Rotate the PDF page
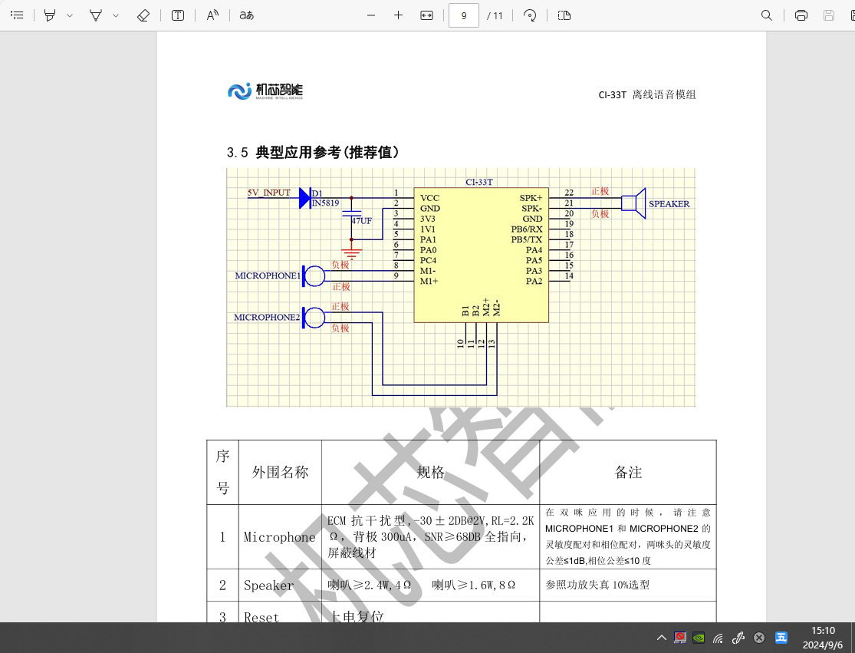 pyautogui.click(x=531, y=15)
